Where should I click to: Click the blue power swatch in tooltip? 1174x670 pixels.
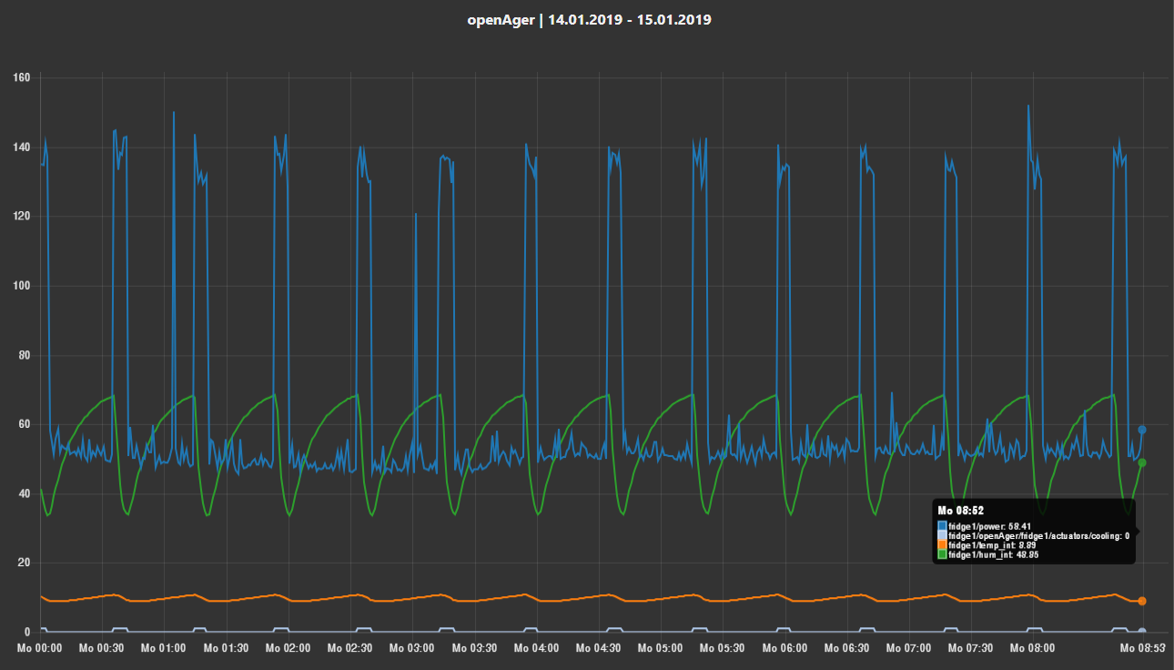pyautogui.click(x=943, y=526)
